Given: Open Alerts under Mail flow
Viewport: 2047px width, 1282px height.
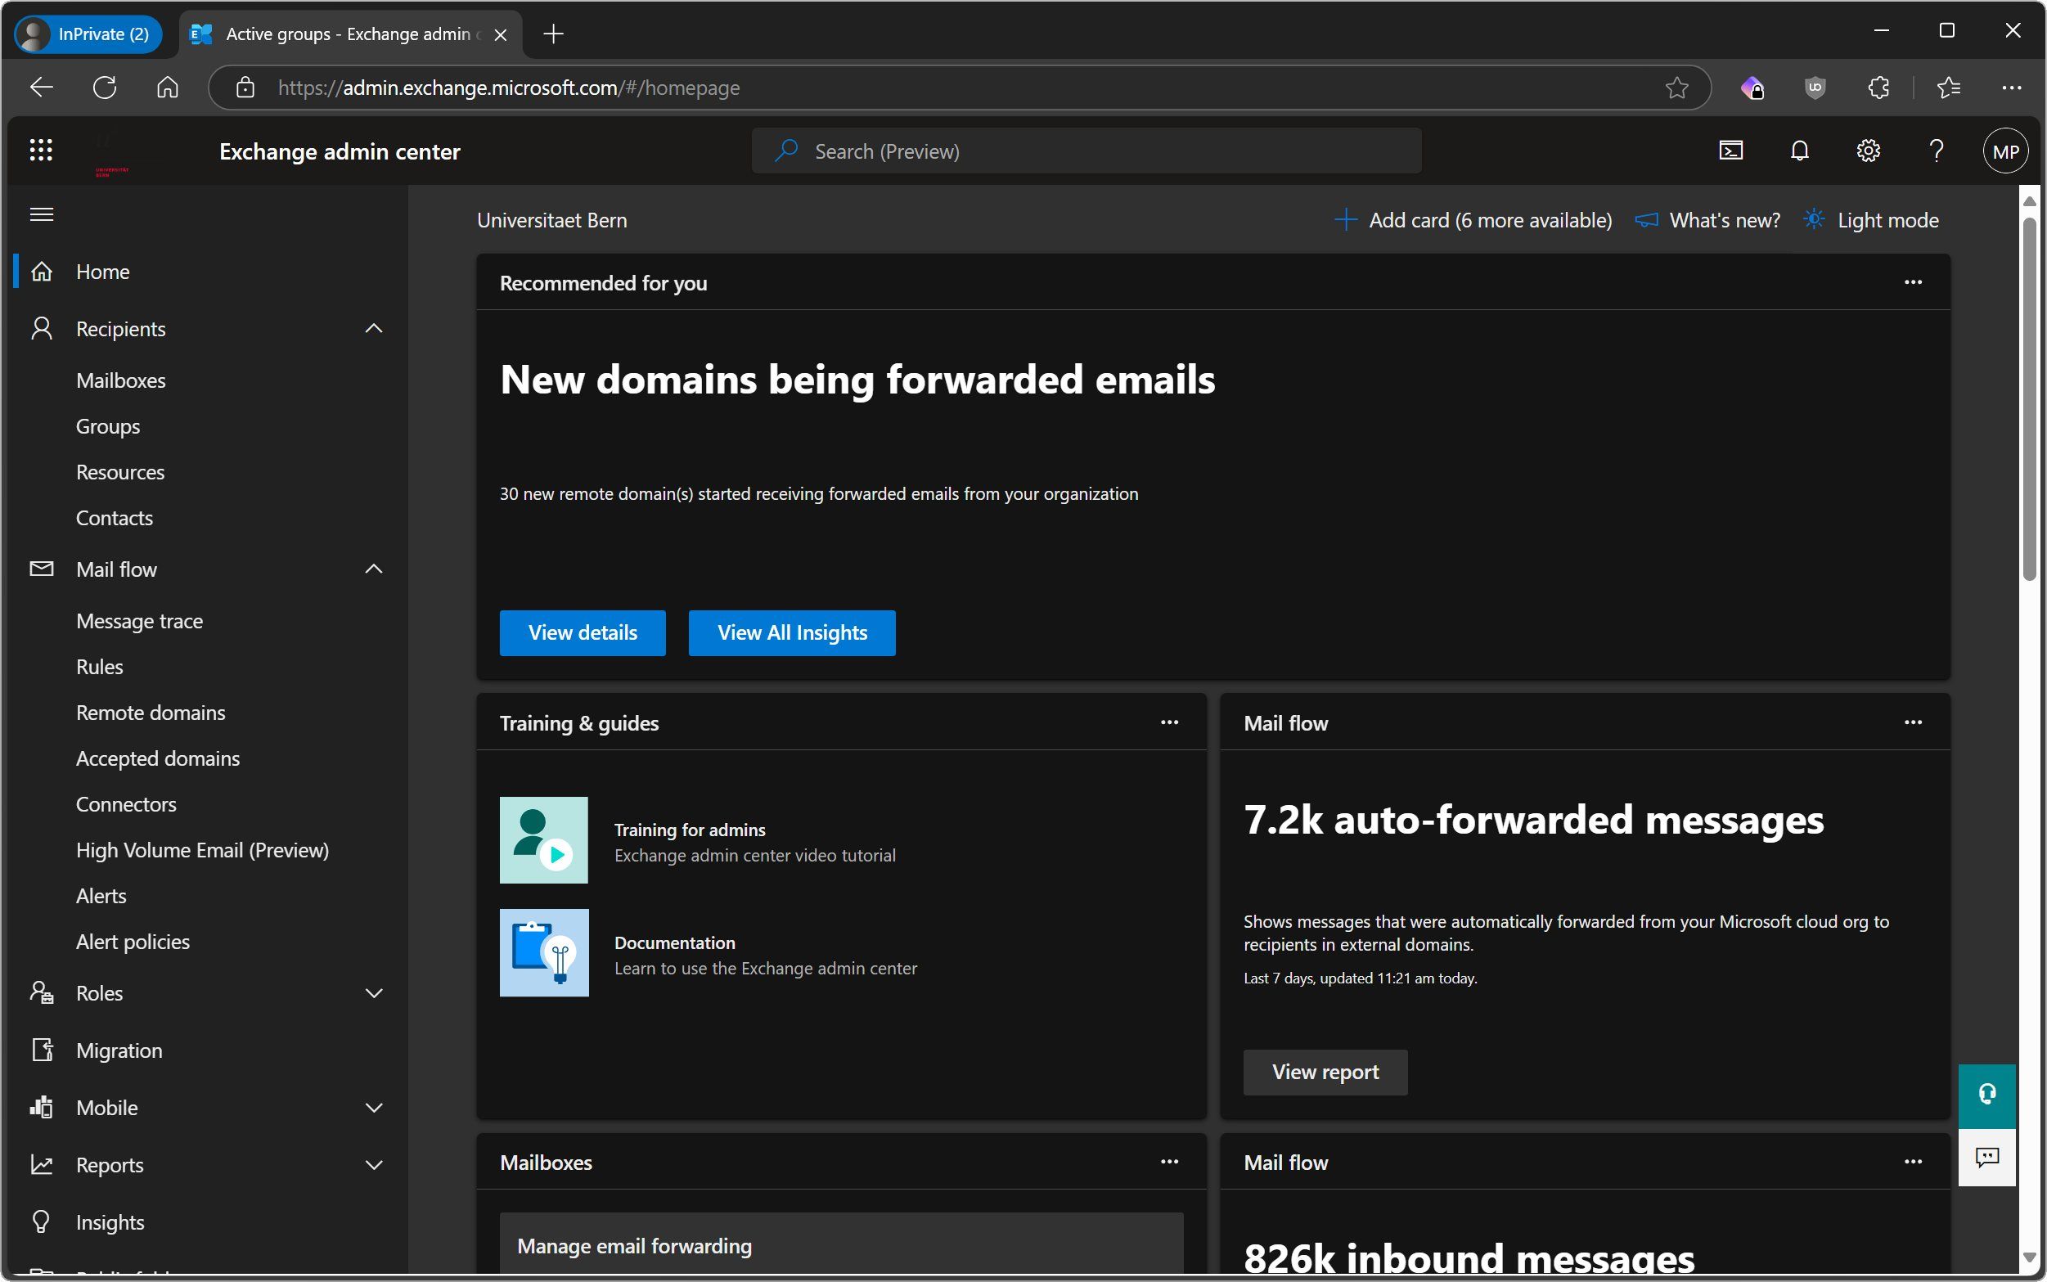Looking at the screenshot, I should point(101,896).
